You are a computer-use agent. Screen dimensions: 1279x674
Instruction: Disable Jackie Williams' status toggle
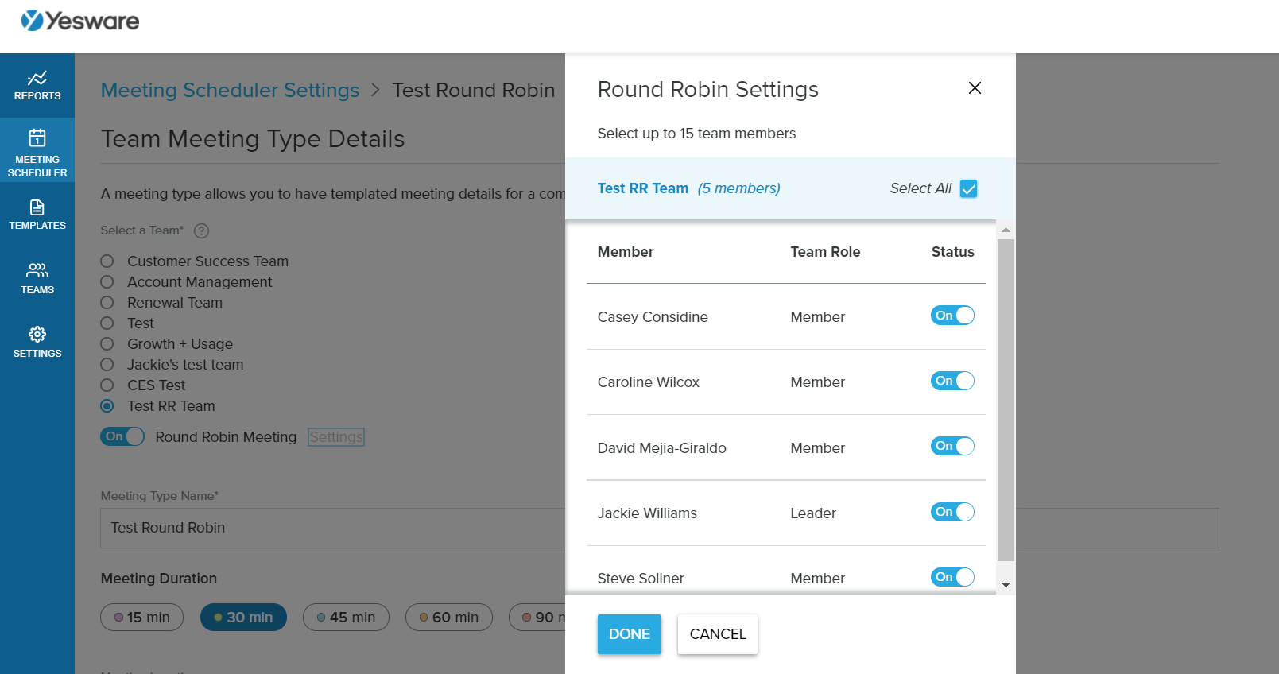(952, 512)
